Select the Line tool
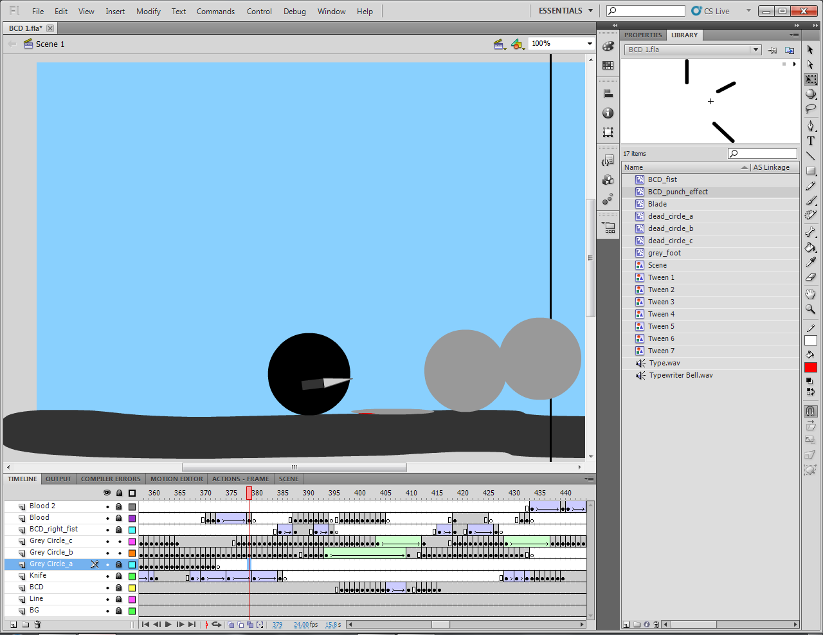 [x=810, y=156]
